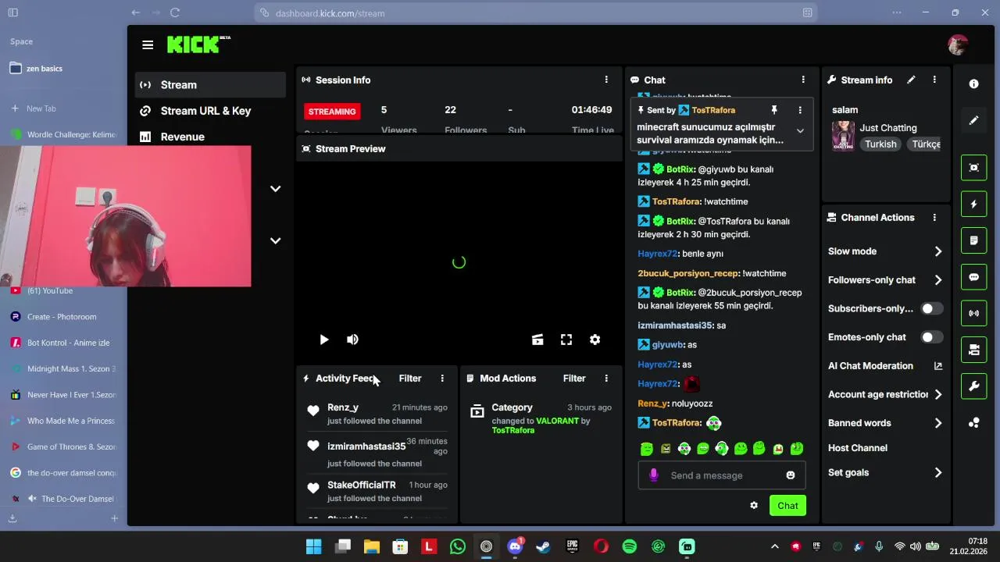1000x562 pixels.
Task: Open chat settings gear
Action: click(x=754, y=506)
